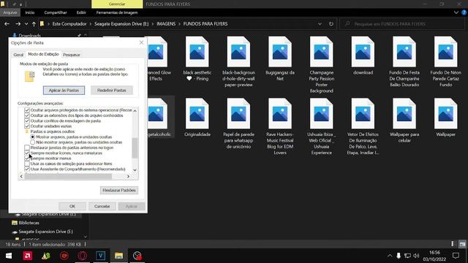Open Ferramentas de Imagem tab
This screenshot has height=263, width=468.
(117, 12)
